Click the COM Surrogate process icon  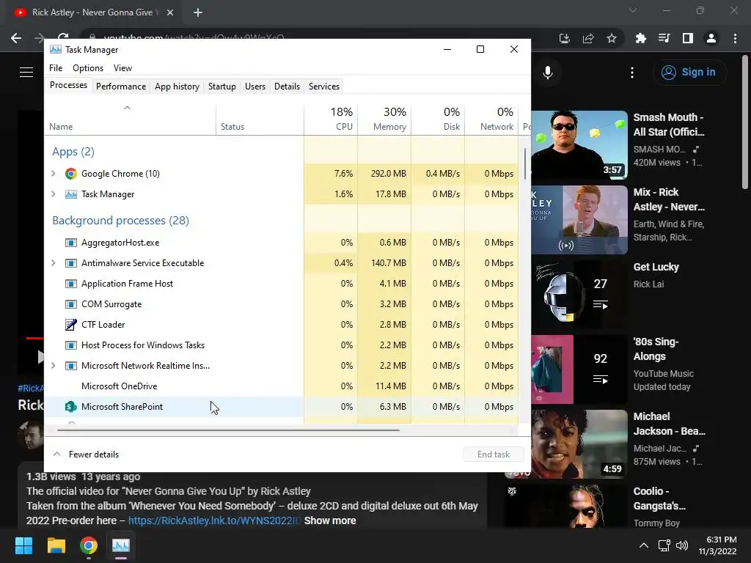(71, 304)
